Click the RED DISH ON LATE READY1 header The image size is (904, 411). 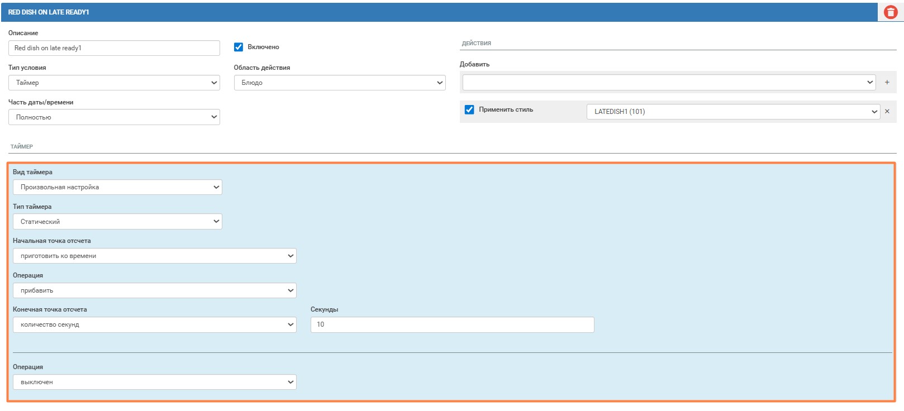[49, 12]
